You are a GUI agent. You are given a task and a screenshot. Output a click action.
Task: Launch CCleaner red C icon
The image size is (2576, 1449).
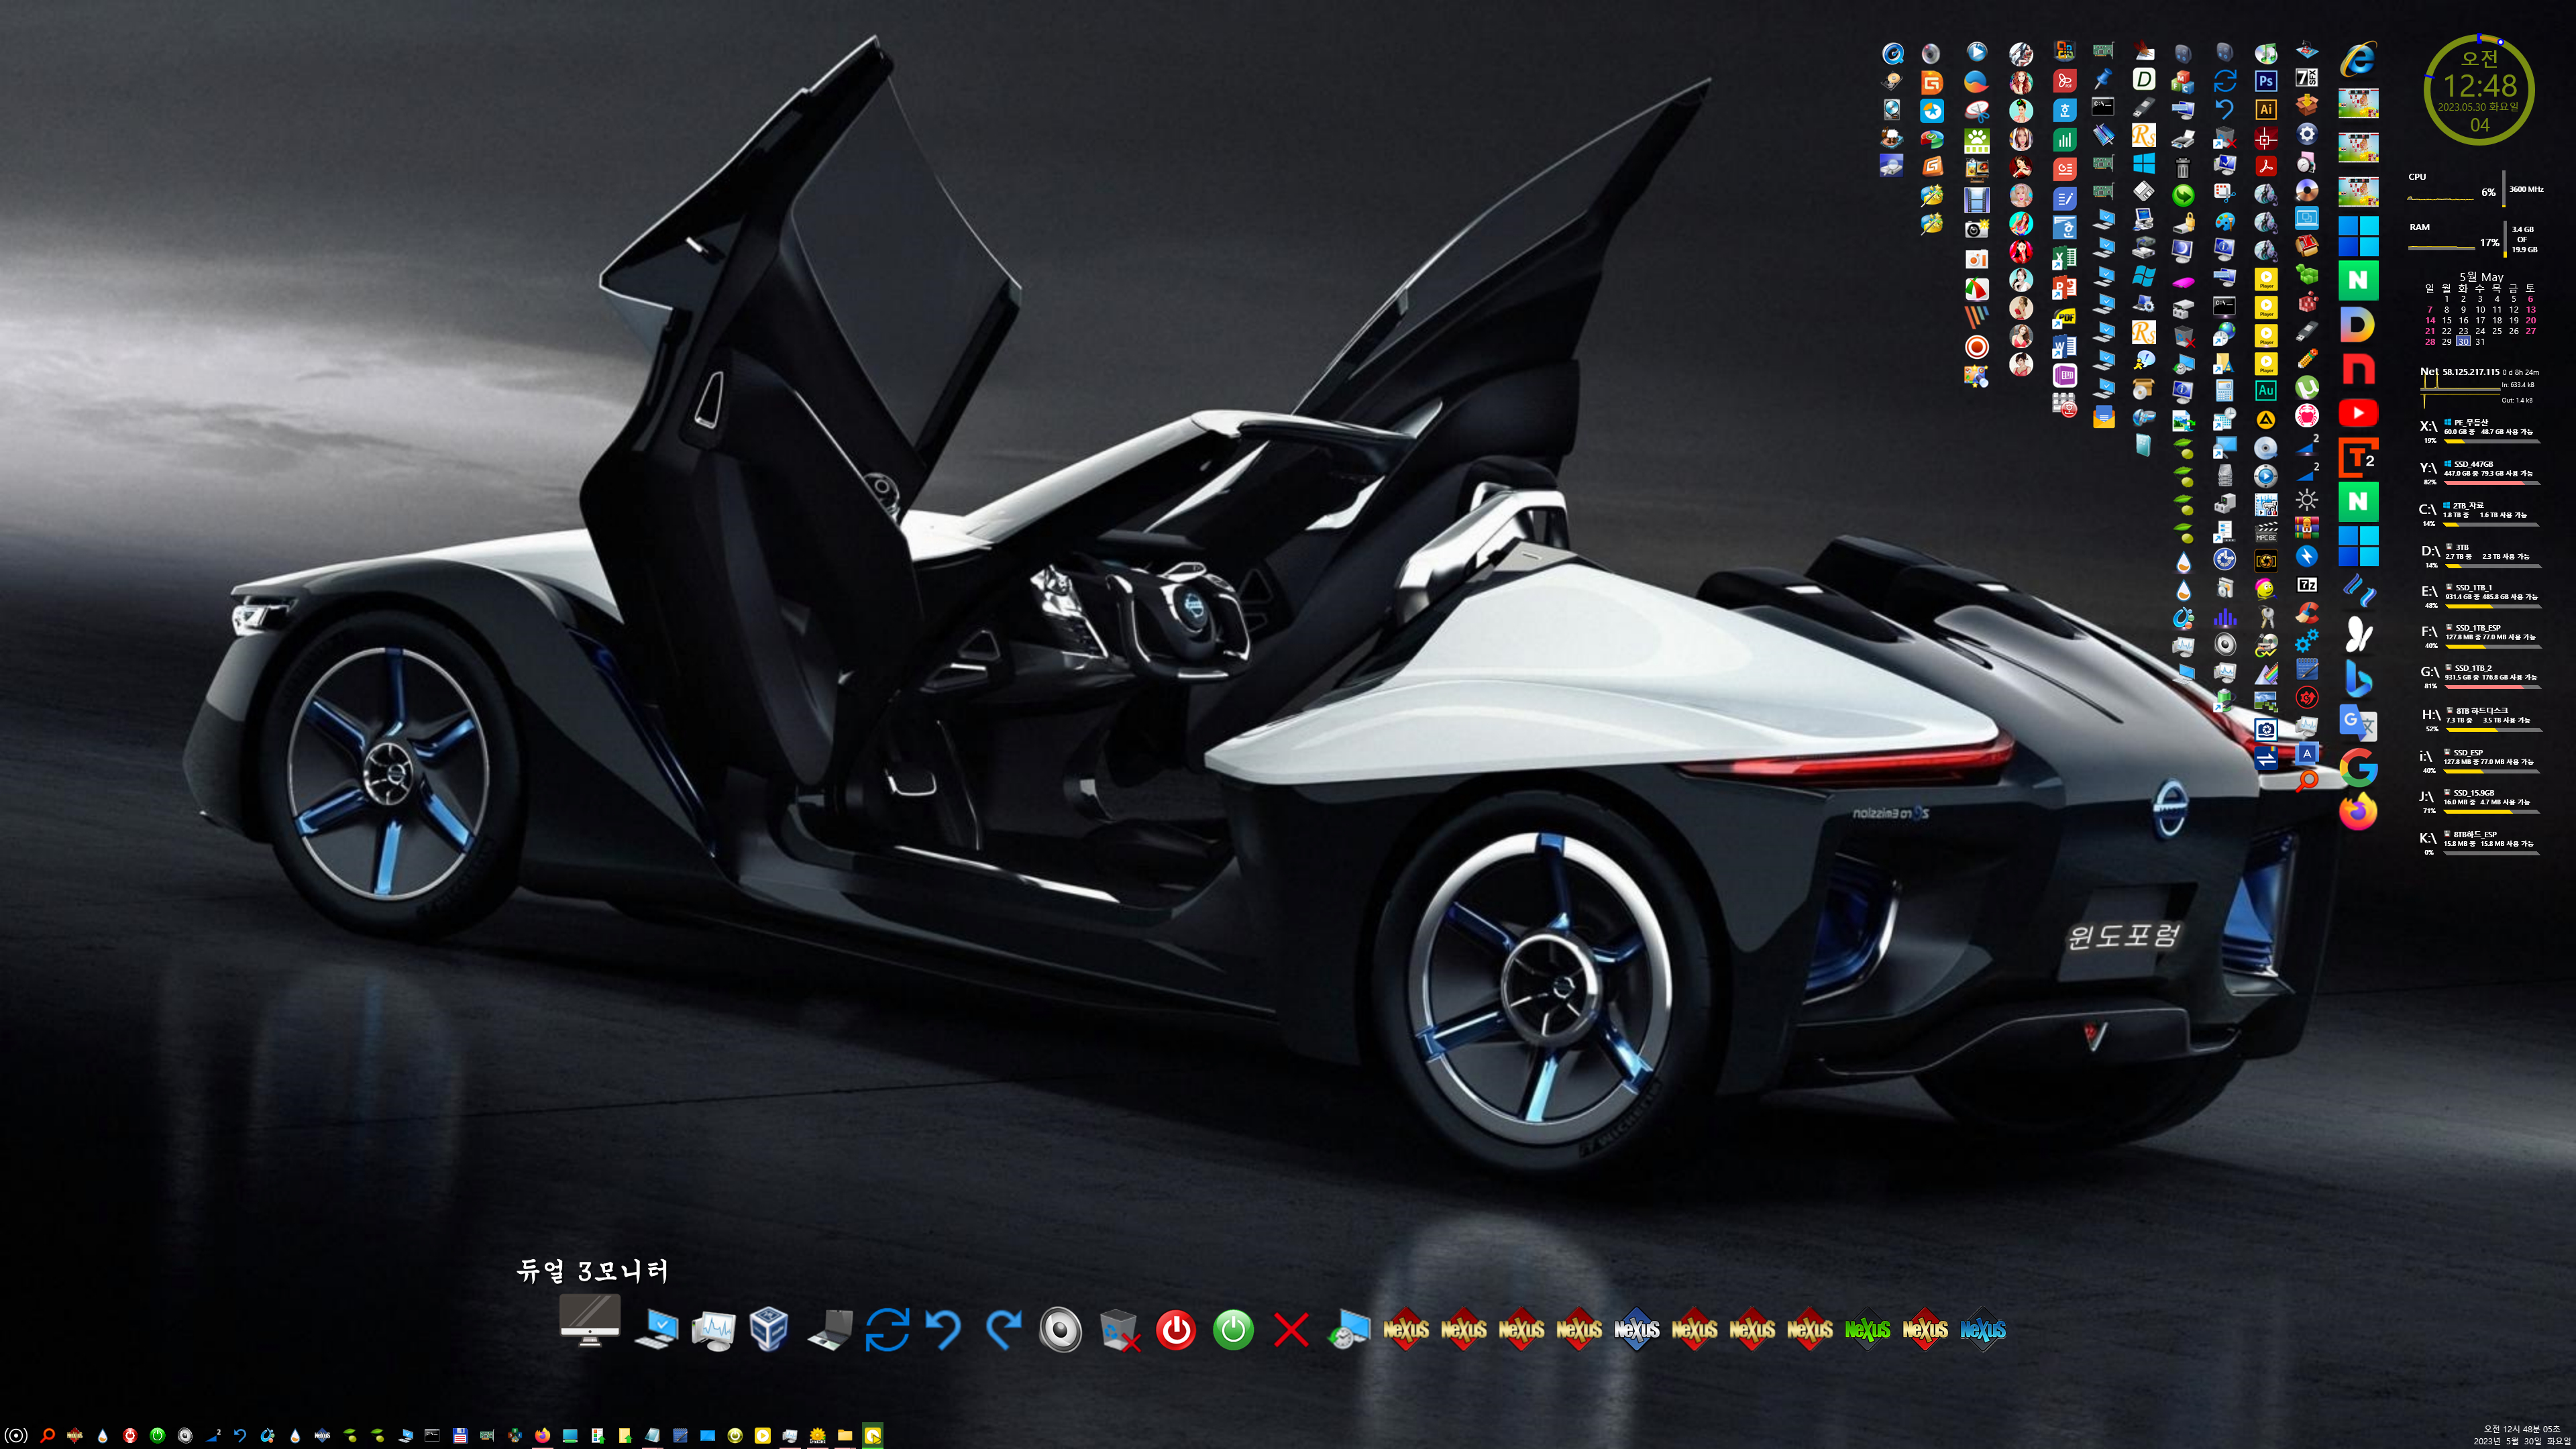(2307, 612)
